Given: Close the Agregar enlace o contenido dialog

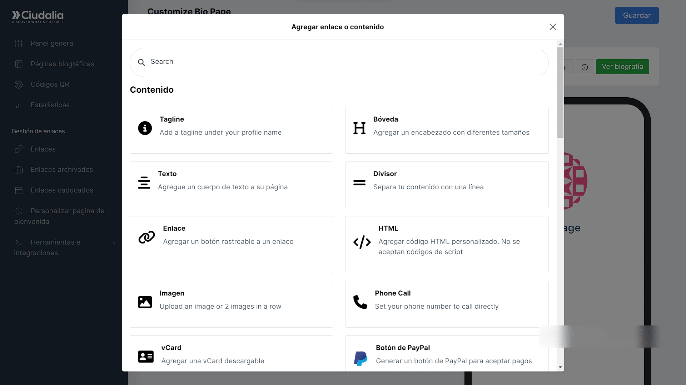Looking at the screenshot, I should point(553,27).
